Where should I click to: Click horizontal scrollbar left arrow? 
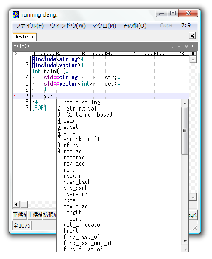click(x=16, y=205)
